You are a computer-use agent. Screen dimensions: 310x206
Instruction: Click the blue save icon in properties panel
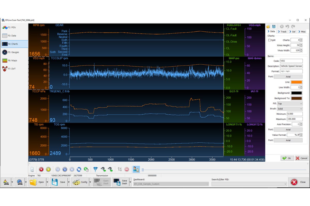(x=274, y=27)
